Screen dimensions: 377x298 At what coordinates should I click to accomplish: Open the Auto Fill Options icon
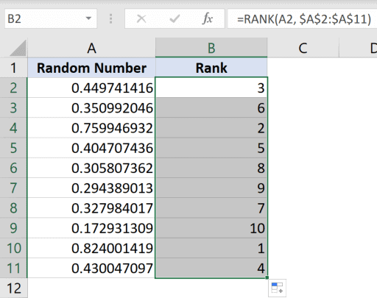pyautogui.click(x=277, y=288)
